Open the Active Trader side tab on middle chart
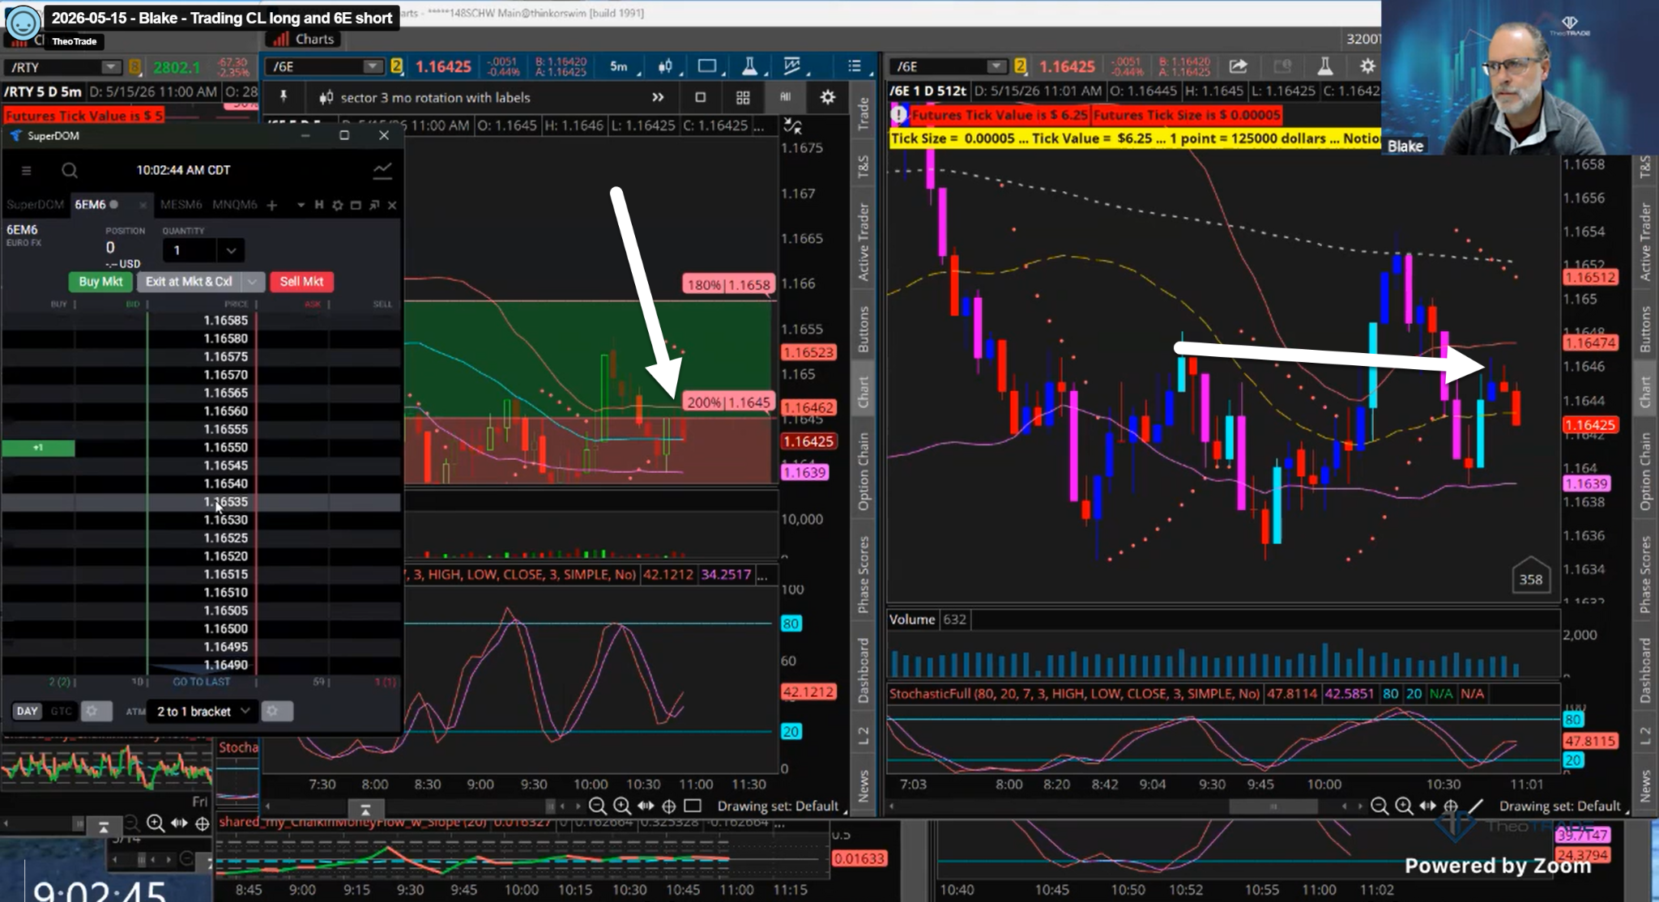 864,243
